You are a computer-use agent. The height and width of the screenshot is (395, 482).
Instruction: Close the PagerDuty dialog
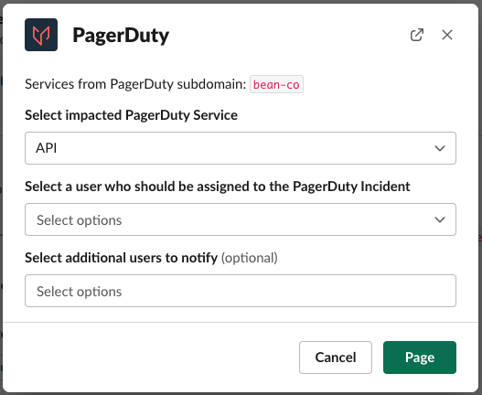(447, 35)
